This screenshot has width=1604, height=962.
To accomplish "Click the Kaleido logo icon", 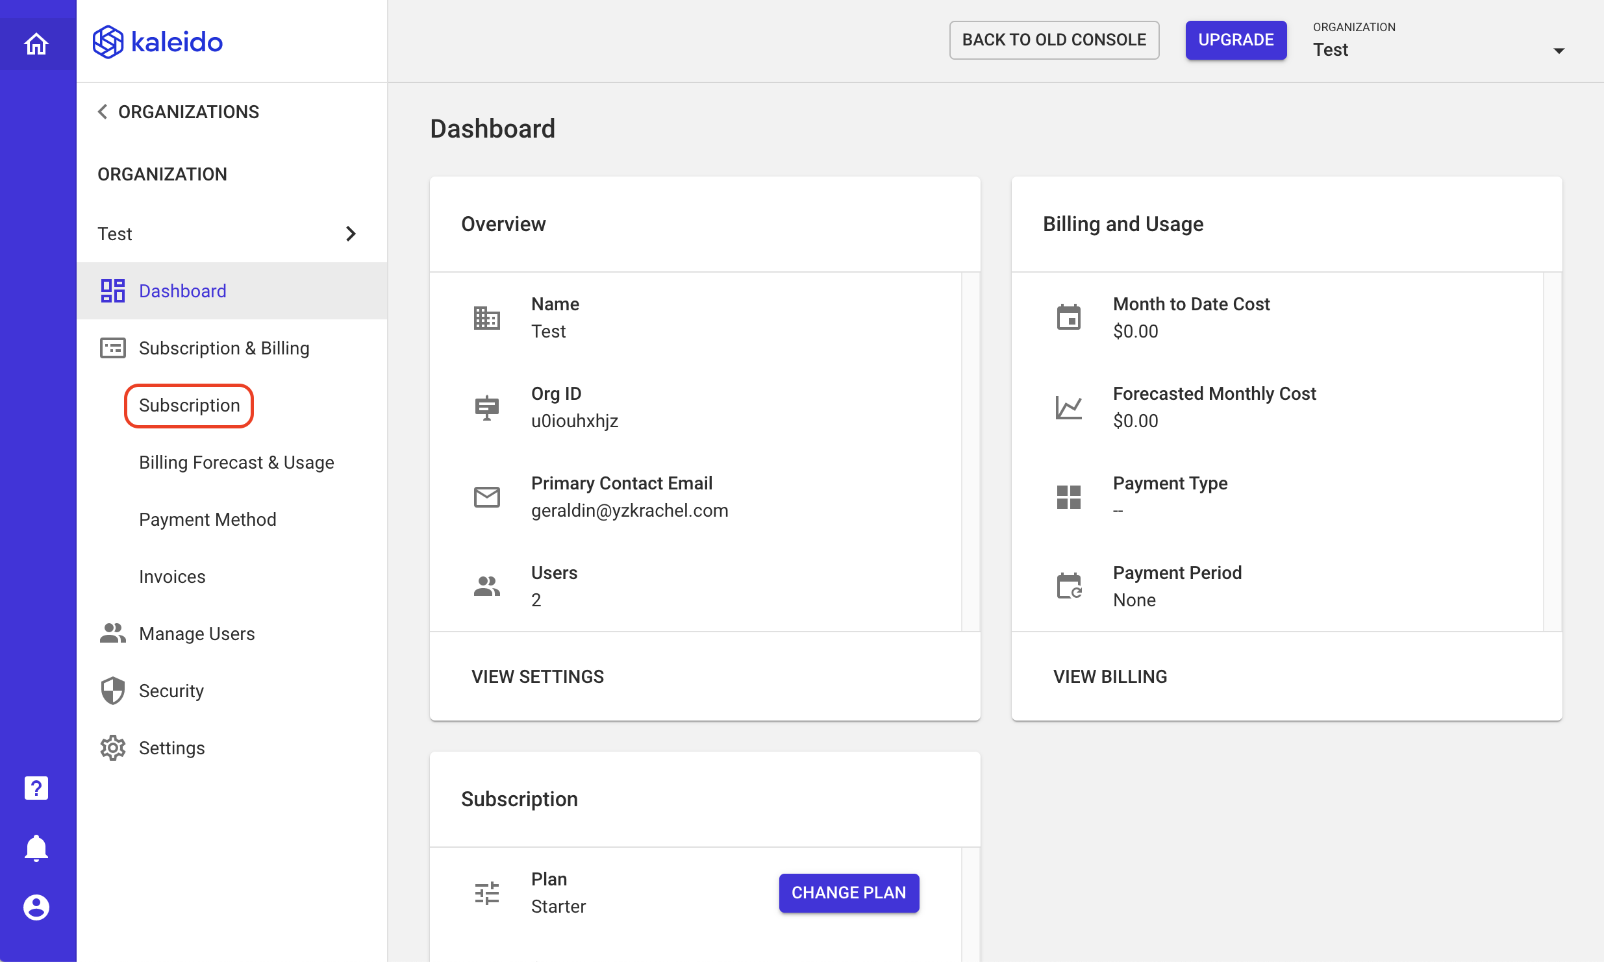I will [x=110, y=42].
